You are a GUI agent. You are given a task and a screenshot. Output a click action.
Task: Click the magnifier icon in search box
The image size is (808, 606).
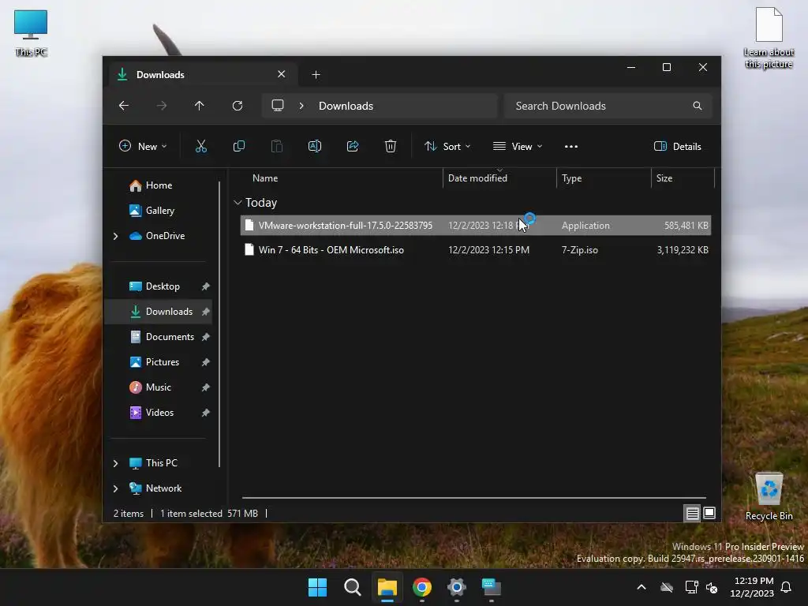[698, 106]
